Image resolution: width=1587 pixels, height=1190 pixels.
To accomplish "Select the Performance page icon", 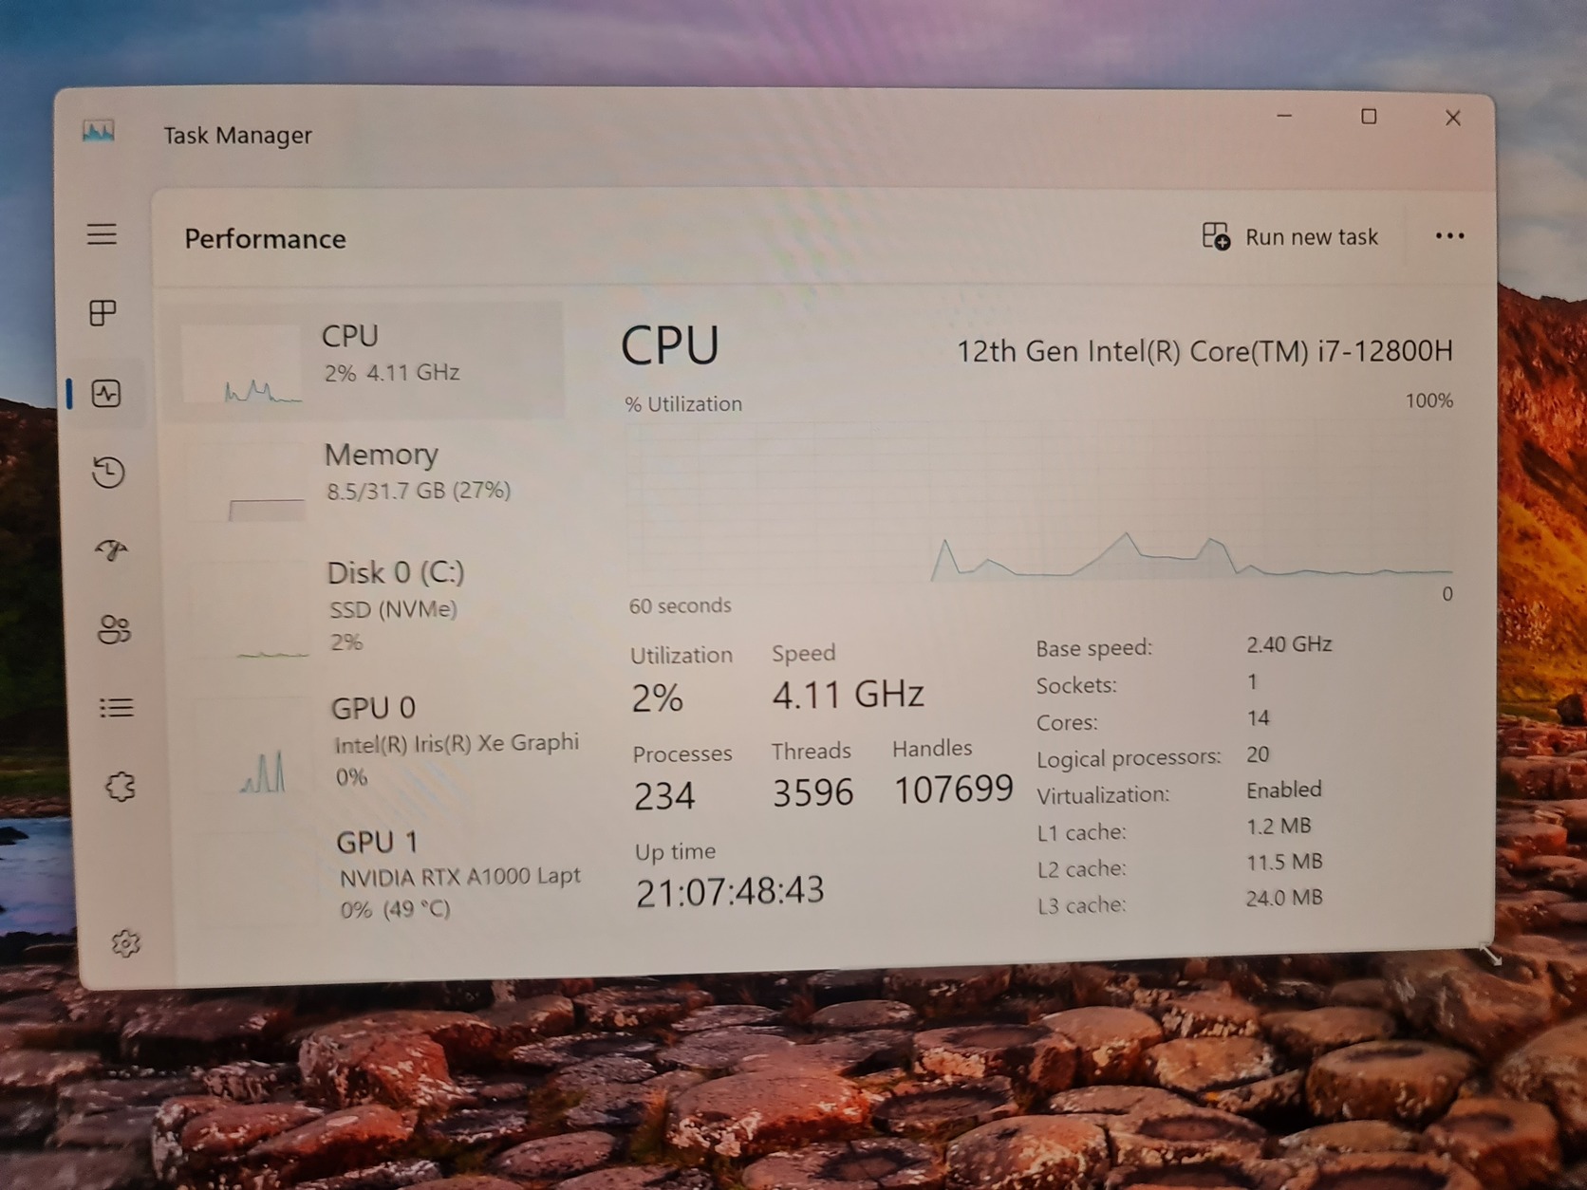I will [x=106, y=393].
